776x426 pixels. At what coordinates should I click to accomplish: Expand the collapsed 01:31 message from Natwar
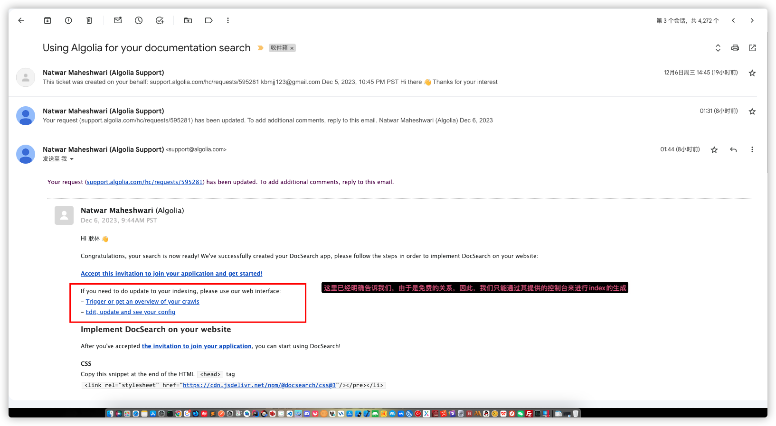pos(383,116)
